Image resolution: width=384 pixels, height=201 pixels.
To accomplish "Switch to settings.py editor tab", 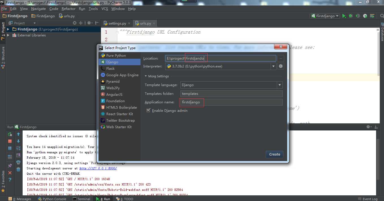I will point(117,23).
